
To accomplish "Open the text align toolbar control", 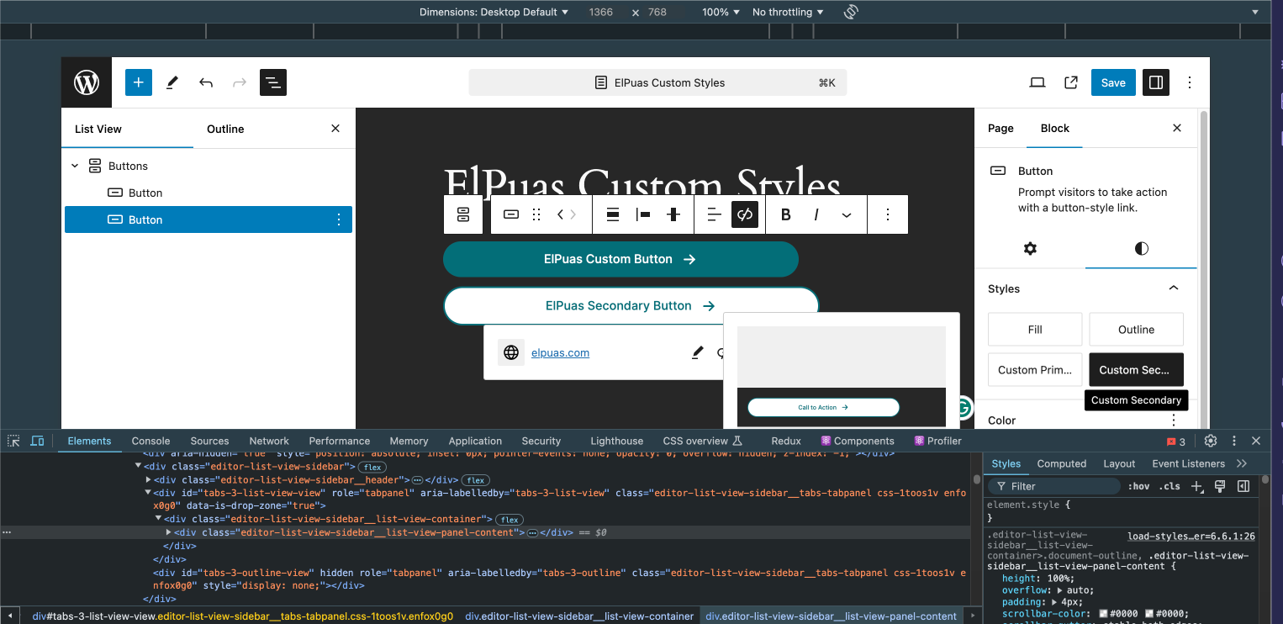I will pyautogui.click(x=714, y=214).
